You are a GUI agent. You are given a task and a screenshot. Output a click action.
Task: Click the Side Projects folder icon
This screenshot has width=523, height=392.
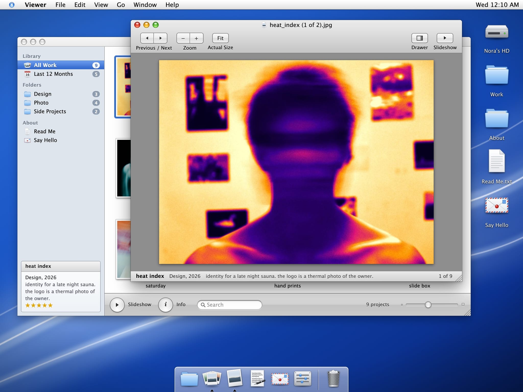tap(27, 112)
